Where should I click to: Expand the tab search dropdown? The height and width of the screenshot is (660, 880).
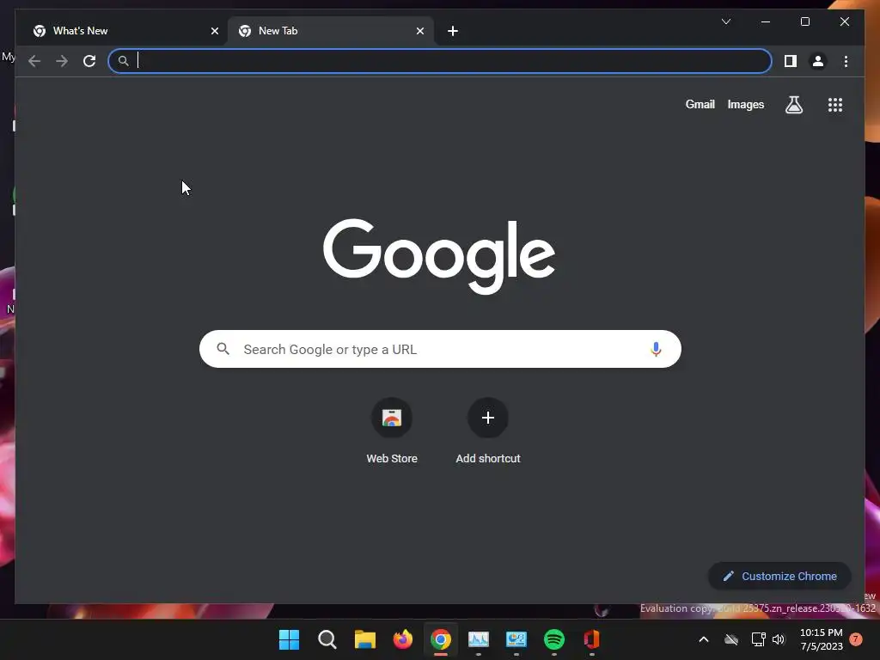coord(725,21)
